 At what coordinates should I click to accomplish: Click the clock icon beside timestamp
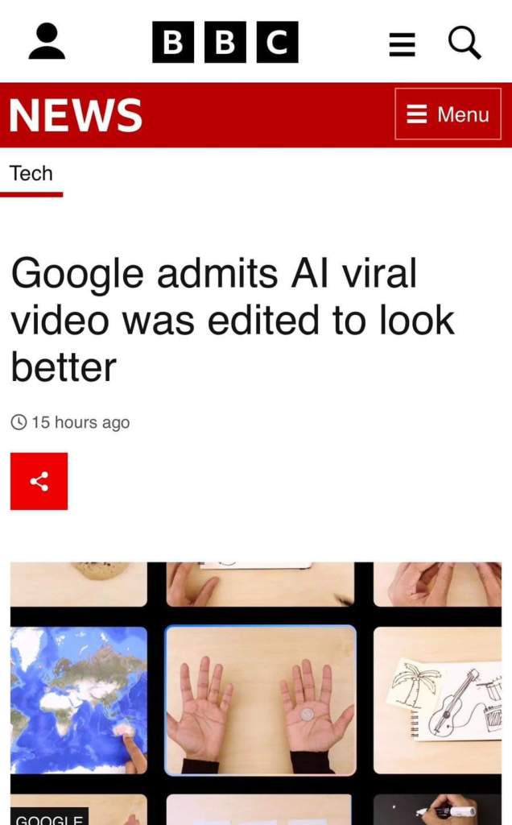[x=19, y=422]
